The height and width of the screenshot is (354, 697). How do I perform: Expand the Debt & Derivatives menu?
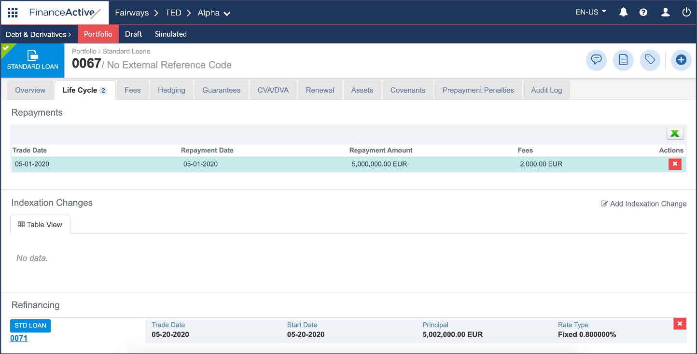38,34
